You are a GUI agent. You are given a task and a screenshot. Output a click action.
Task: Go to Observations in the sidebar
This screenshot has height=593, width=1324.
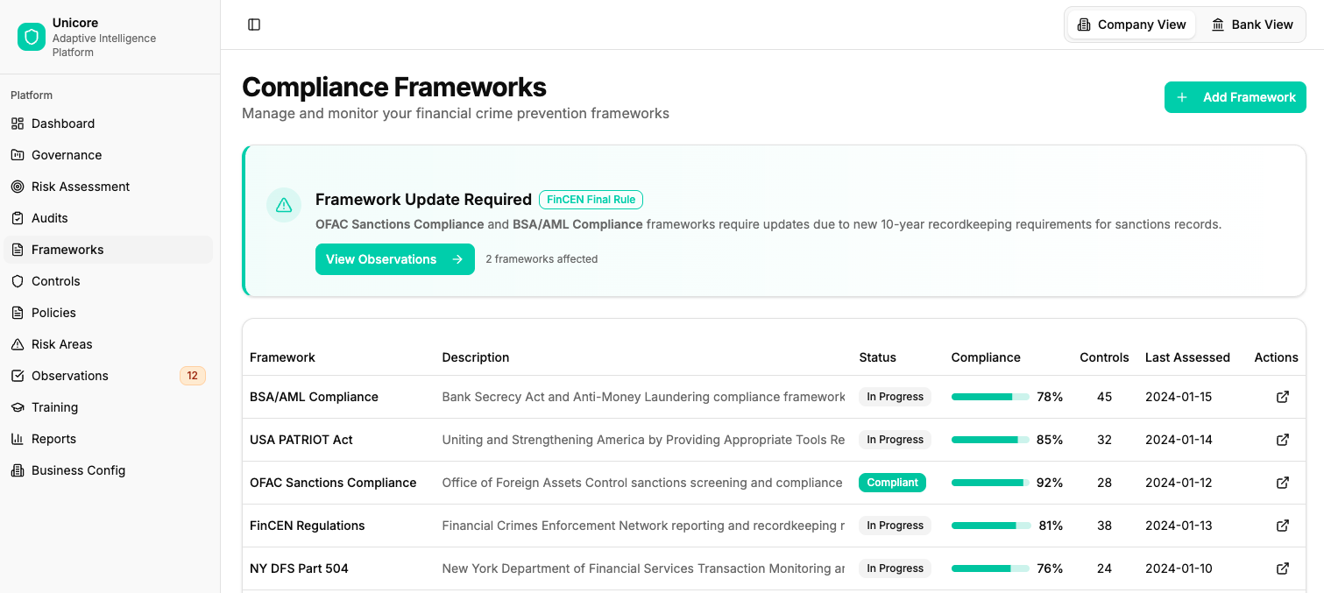tap(70, 376)
